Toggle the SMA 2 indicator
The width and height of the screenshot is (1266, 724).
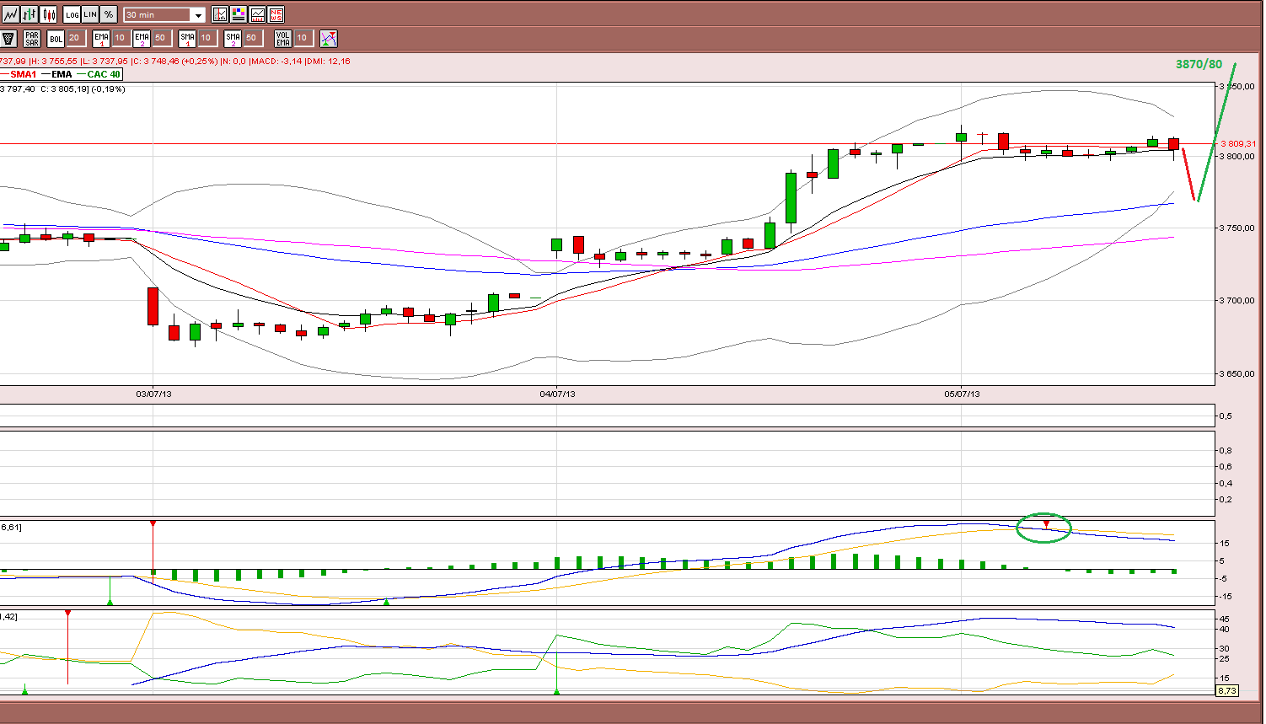pos(233,38)
